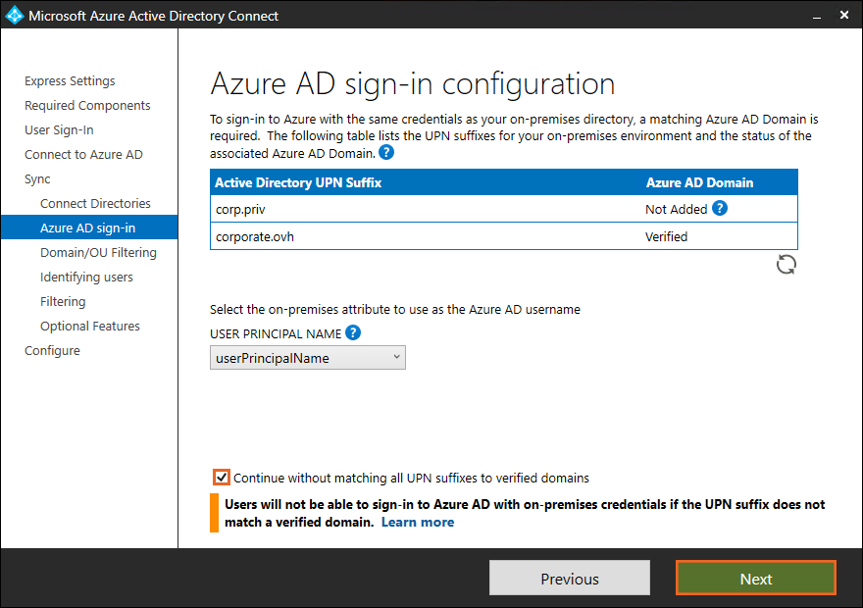Open the Learn more link
The width and height of the screenshot is (863, 608).
[418, 522]
